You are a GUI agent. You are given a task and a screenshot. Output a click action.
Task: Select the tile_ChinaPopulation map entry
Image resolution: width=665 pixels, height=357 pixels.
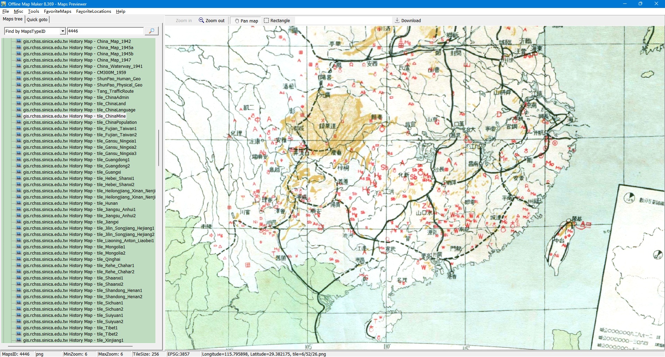click(80, 122)
